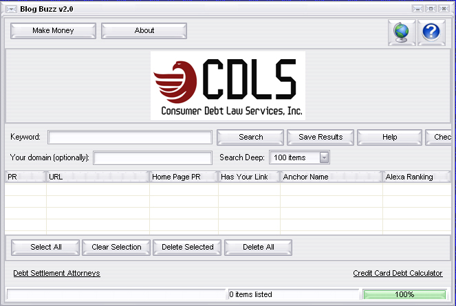
Task: Start the Search button
Action: [250, 138]
